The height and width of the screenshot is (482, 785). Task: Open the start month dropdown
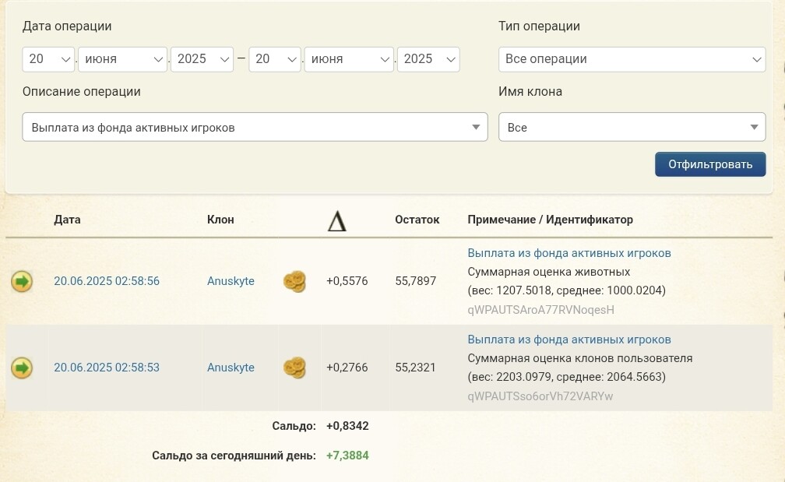[122, 59]
